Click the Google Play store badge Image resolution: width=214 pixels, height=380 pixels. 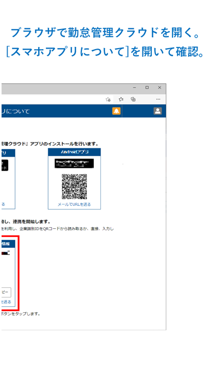[x=74, y=164]
